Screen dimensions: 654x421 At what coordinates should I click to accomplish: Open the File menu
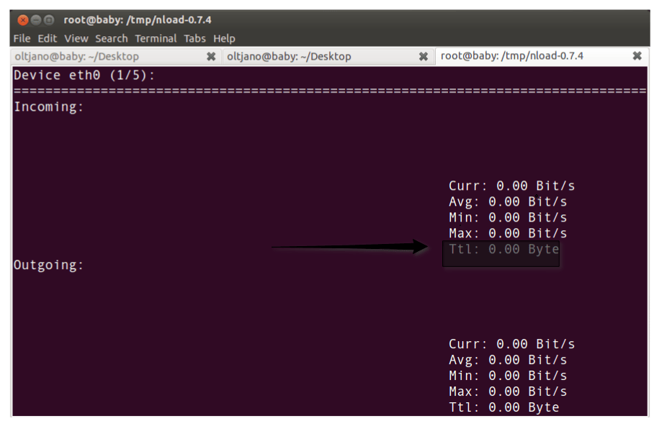tap(22, 38)
